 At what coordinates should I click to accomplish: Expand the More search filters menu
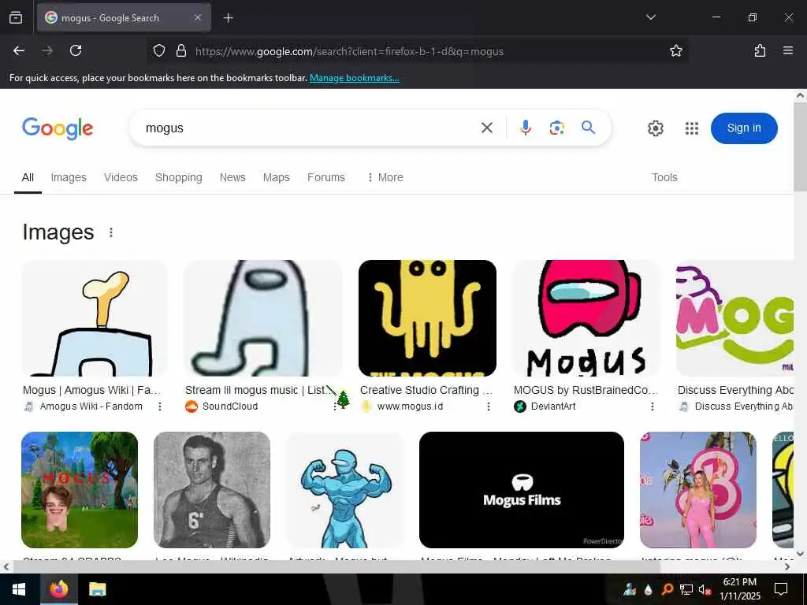pyautogui.click(x=385, y=177)
